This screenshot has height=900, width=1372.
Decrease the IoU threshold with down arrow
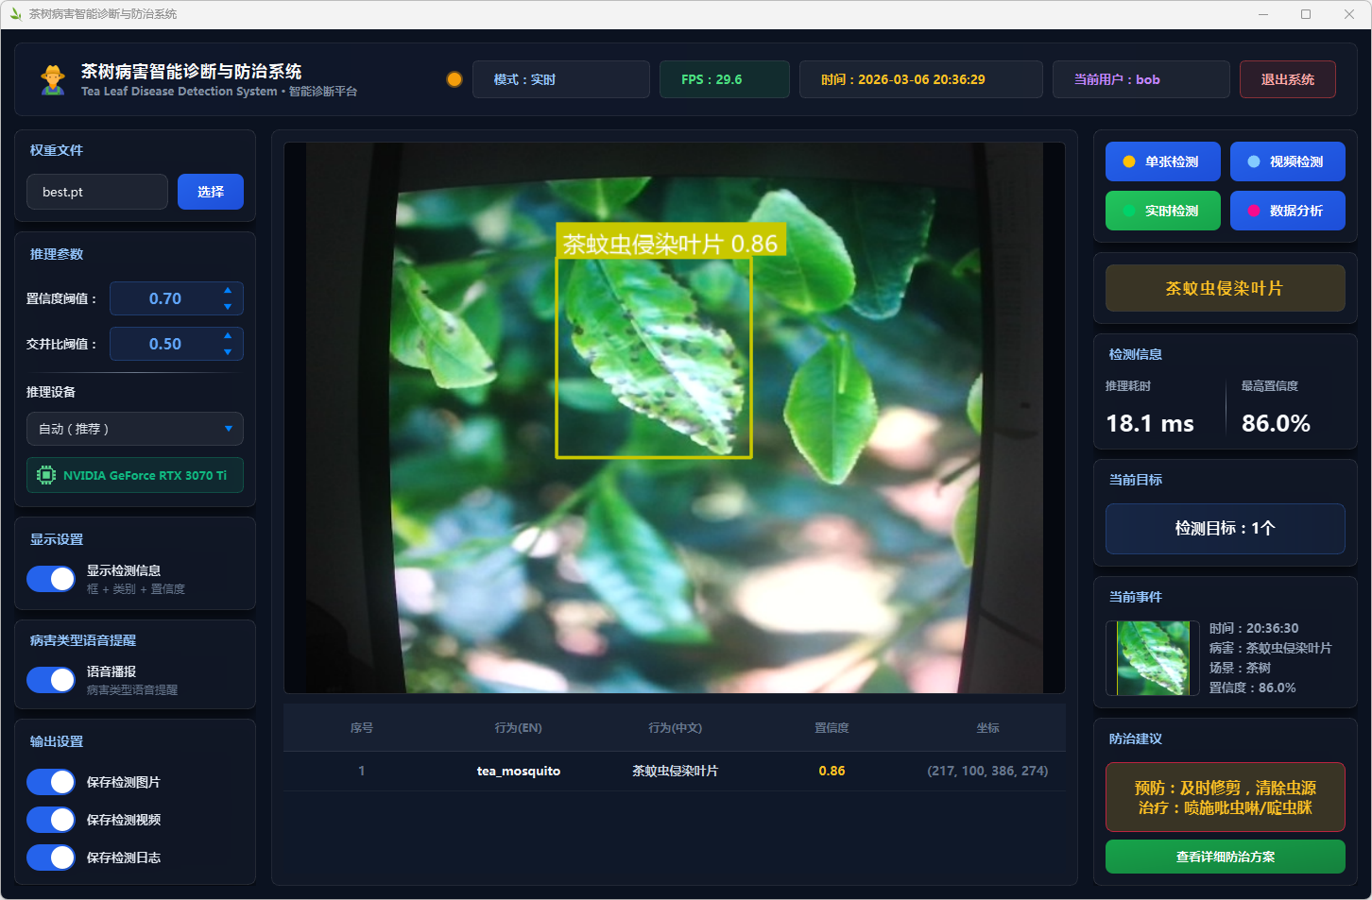(x=228, y=352)
